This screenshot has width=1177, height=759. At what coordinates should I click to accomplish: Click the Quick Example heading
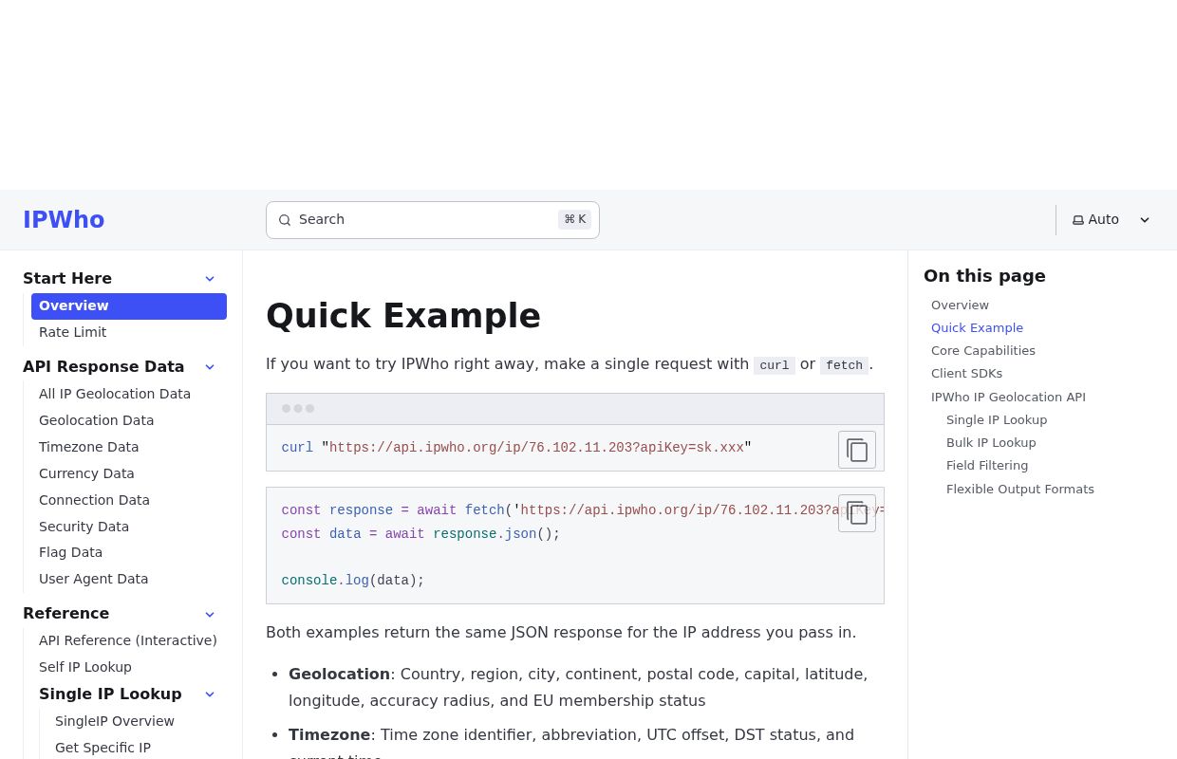click(403, 316)
